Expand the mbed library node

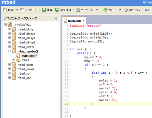tap(14, 60)
